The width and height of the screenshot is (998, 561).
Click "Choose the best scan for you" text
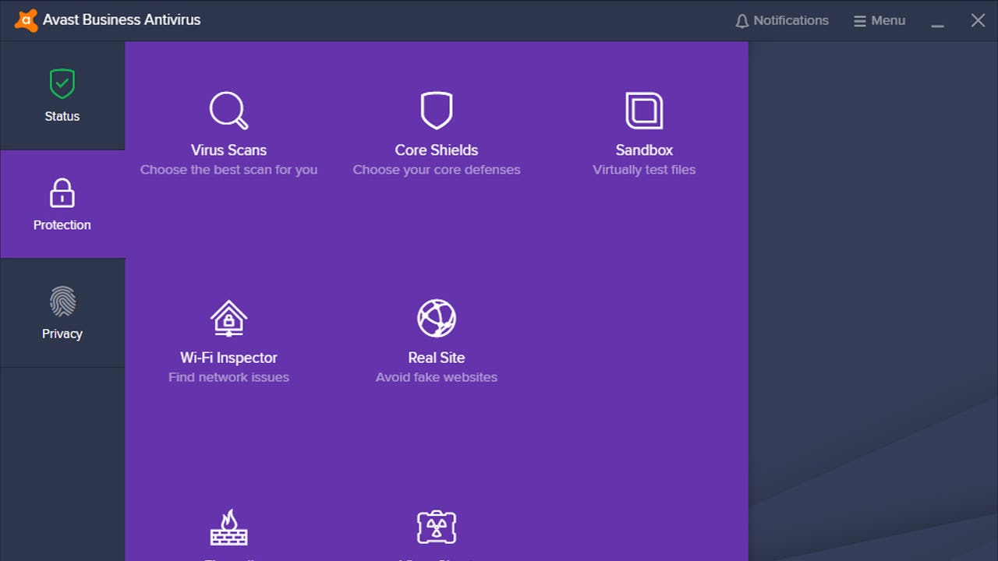[x=228, y=170]
